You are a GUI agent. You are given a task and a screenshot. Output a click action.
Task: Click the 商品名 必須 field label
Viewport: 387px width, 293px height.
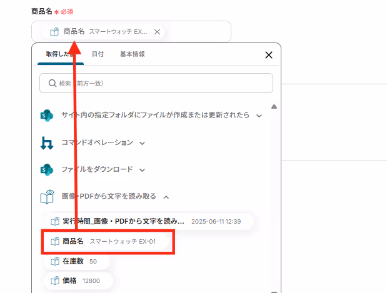click(52, 11)
